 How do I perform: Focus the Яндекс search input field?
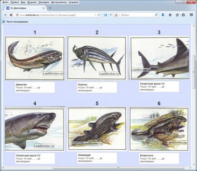137,15
